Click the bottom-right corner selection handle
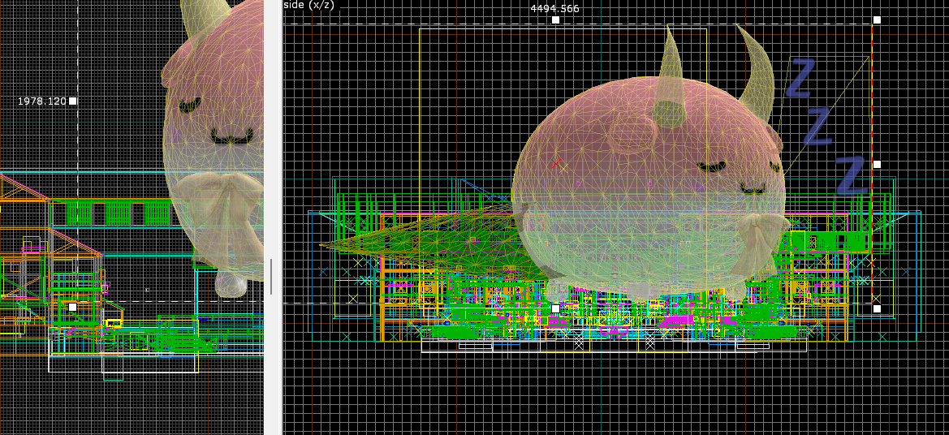 (x=877, y=308)
